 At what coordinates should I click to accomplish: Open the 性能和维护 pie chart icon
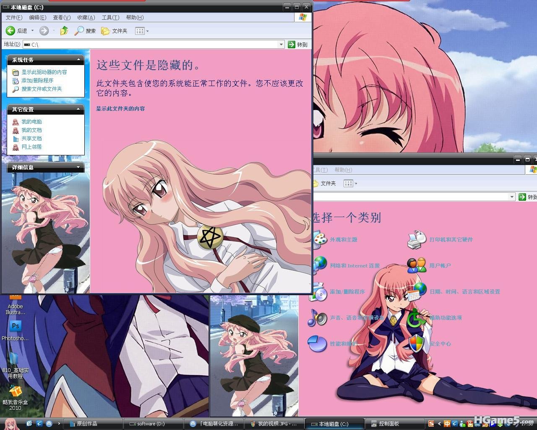pyautogui.click(x=317, y=344)
